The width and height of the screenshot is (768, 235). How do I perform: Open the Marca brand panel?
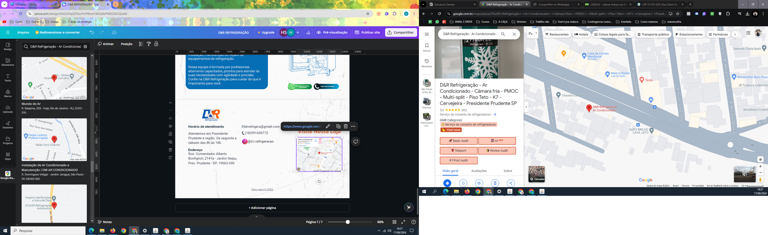(x=8, y=94)
